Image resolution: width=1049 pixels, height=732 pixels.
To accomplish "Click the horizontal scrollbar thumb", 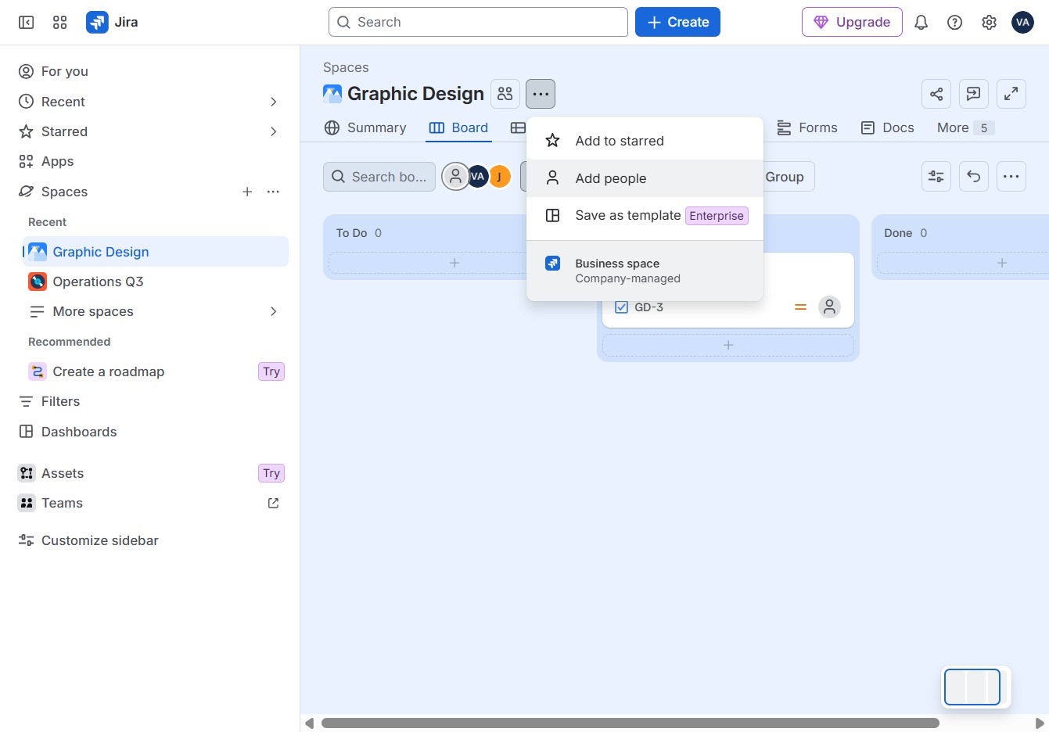I will 630,723.
